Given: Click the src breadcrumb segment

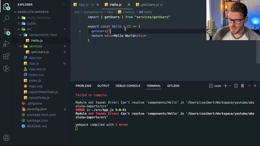Looking at the screenshot, I should (x=77, y=12).
